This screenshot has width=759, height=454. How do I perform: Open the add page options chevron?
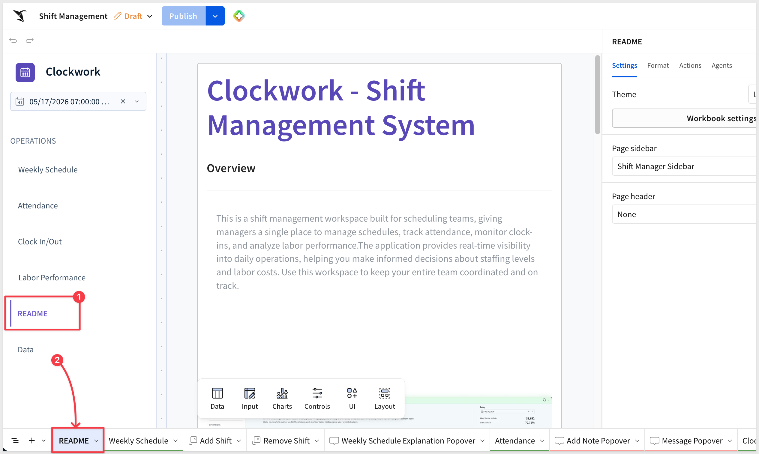pos(44,441)
